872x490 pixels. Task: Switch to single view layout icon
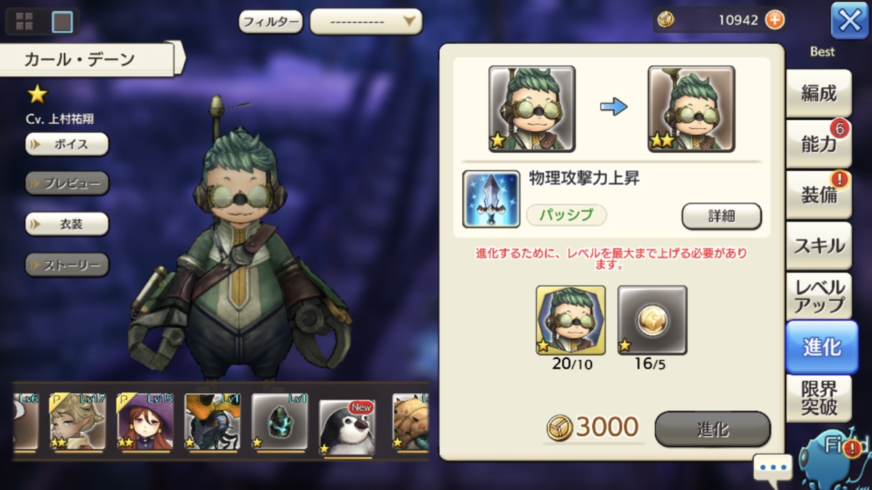click(x=62, y=21)
